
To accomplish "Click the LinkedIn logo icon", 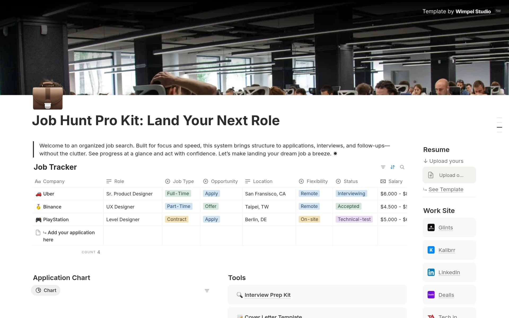I will pos(431,272).
